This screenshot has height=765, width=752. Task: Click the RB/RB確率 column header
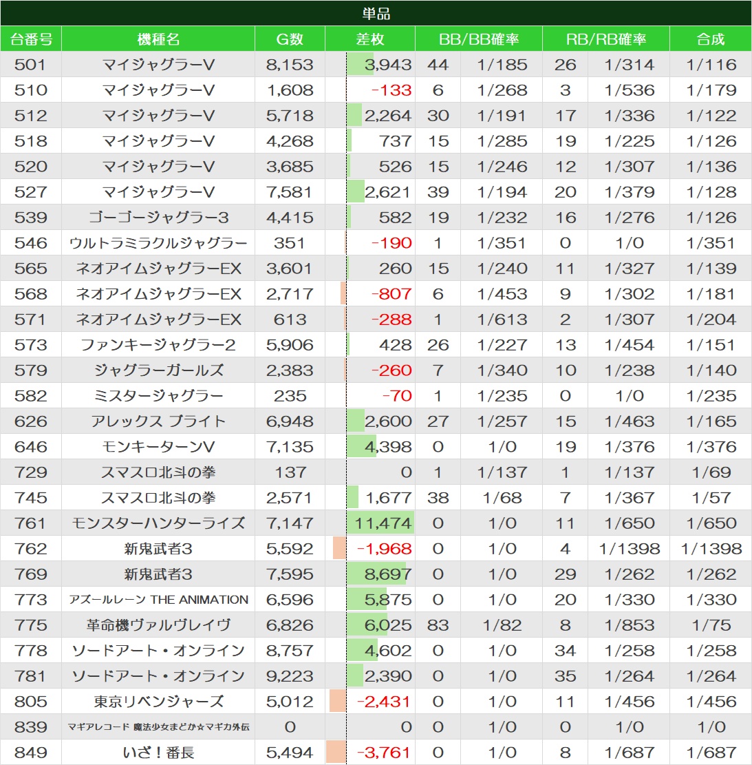click(605, 39)
